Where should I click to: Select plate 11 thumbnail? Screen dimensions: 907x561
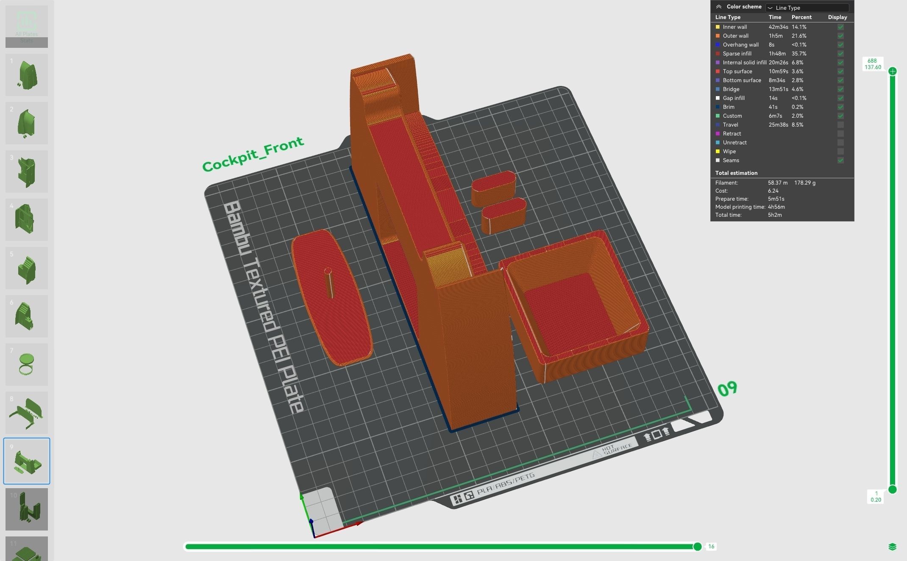[x=27, y=549]
